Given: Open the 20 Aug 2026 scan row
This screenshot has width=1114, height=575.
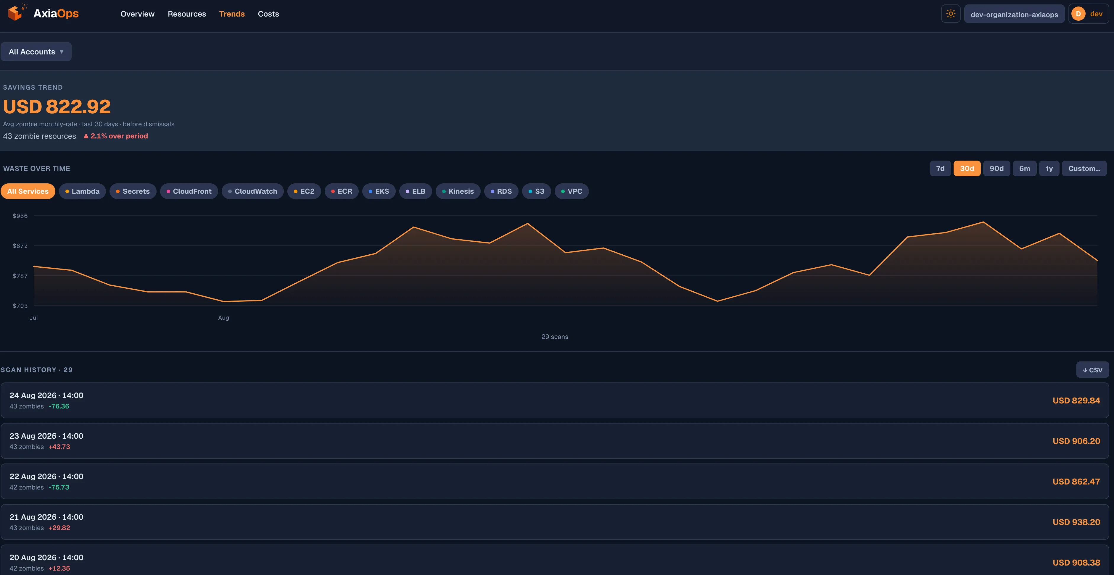Looking at the screenshot, I should [555, 560].
